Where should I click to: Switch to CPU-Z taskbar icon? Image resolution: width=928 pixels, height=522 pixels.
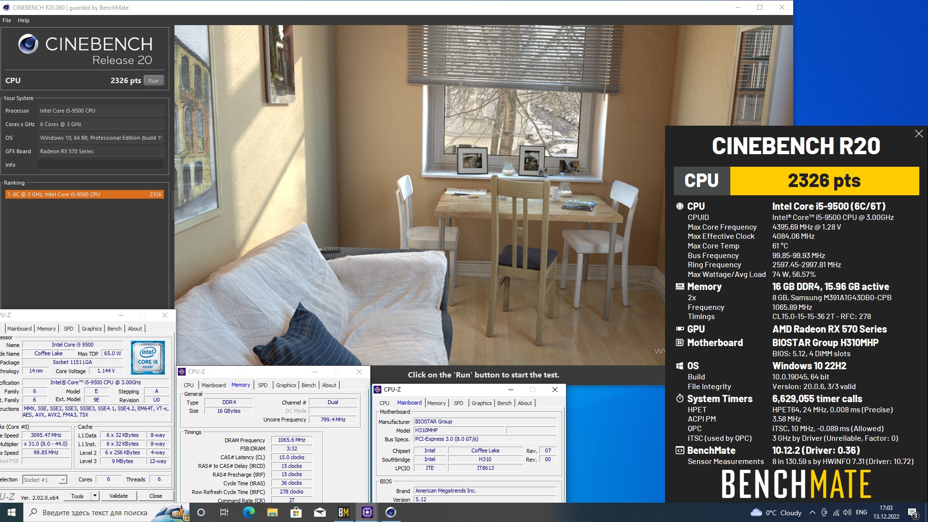coord(367,512)
